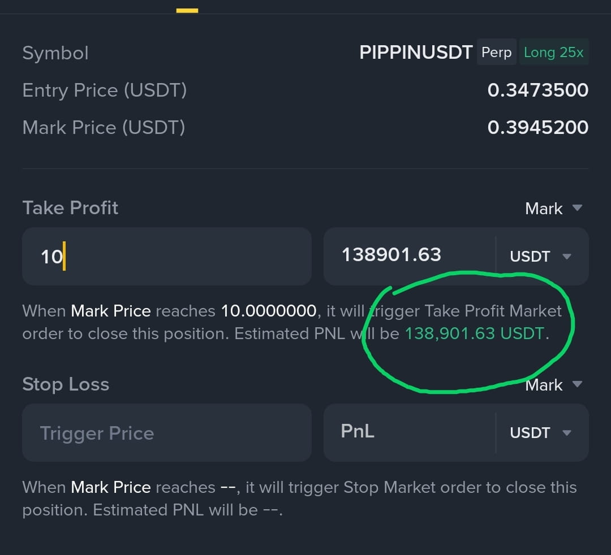Click the Stop Loss arrow icon beside Mark
Image resolution: width=611 pixels, height=555 pixels.
coord(577,384)
